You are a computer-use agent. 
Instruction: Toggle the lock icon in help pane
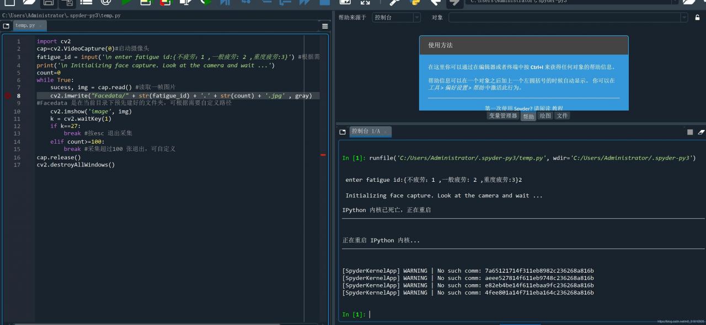[697, 18]
